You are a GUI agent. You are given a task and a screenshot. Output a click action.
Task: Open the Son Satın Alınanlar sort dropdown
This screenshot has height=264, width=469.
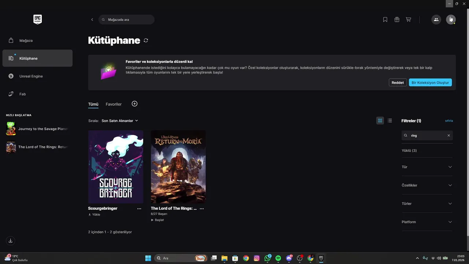coord(120,121)
